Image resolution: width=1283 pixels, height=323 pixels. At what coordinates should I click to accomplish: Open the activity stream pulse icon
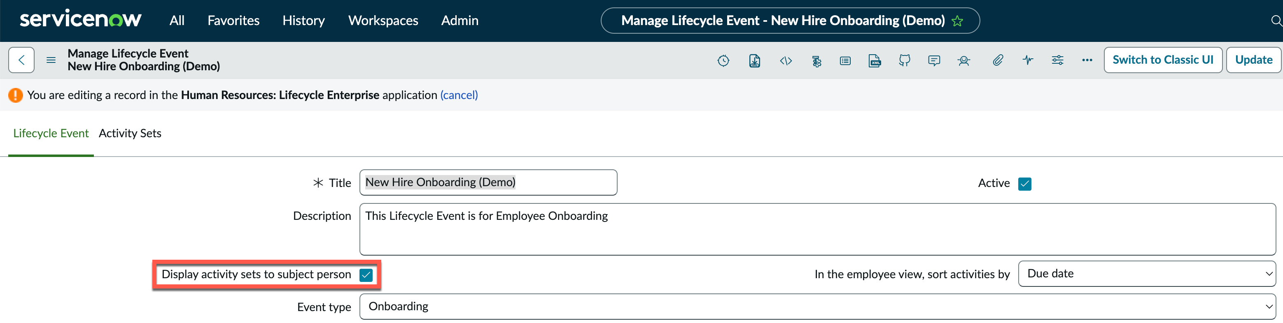[x=1027, y=61]
